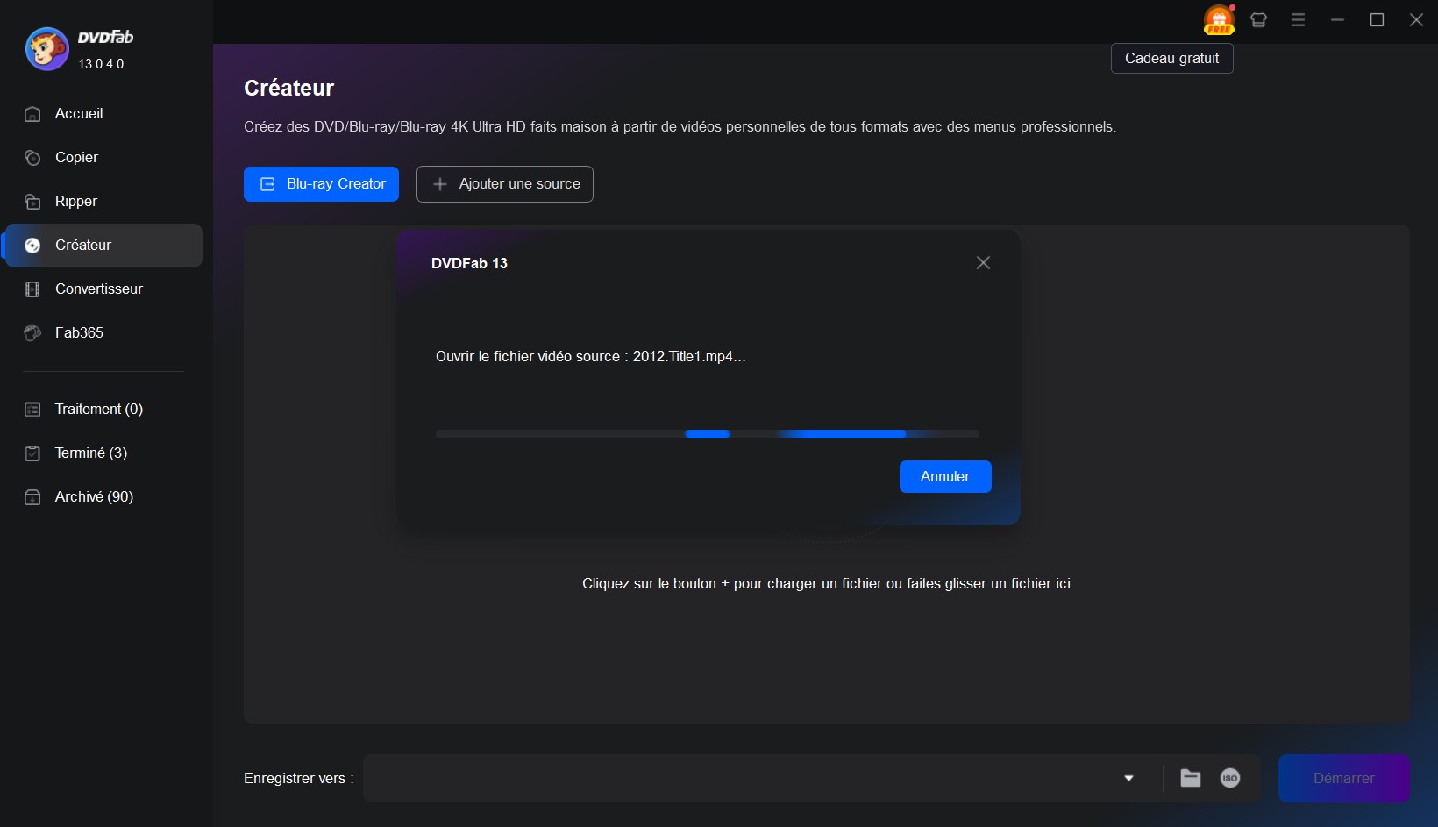
Task: Open the Ripper module
Action: click(103, 202)
